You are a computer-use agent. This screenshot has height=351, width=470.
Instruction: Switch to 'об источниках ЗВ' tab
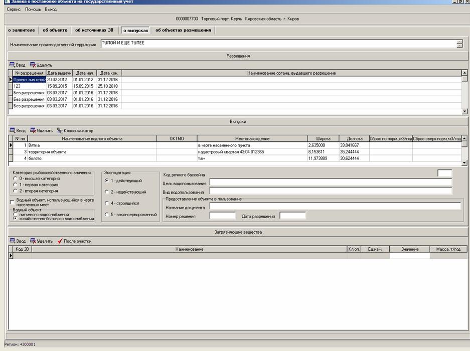pos(94,30)
